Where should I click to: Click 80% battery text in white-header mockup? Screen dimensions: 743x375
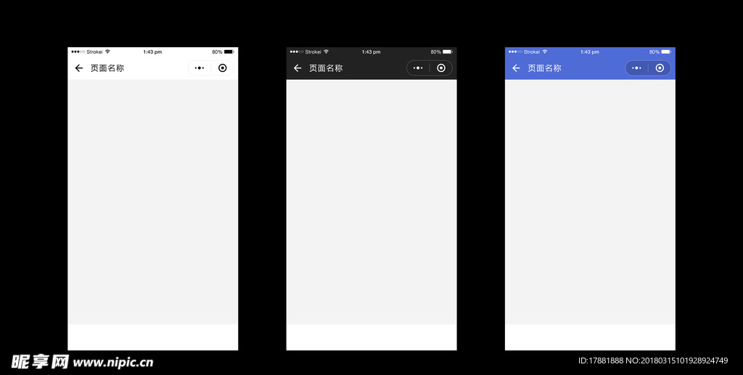click(x=217, y=52)
